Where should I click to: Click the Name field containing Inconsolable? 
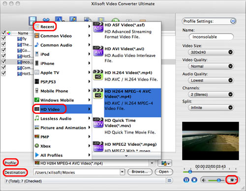(211, 37)
